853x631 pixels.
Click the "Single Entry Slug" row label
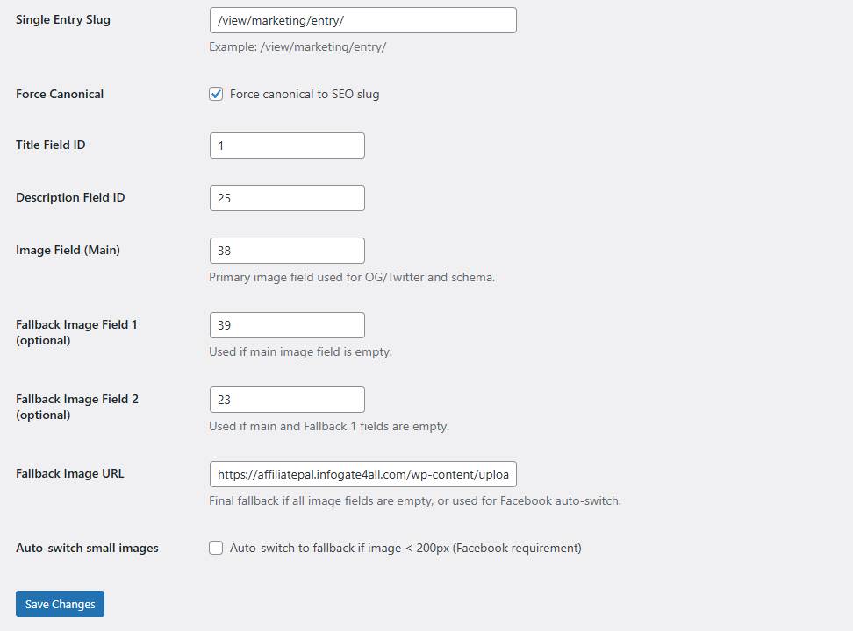coord(63,19)
